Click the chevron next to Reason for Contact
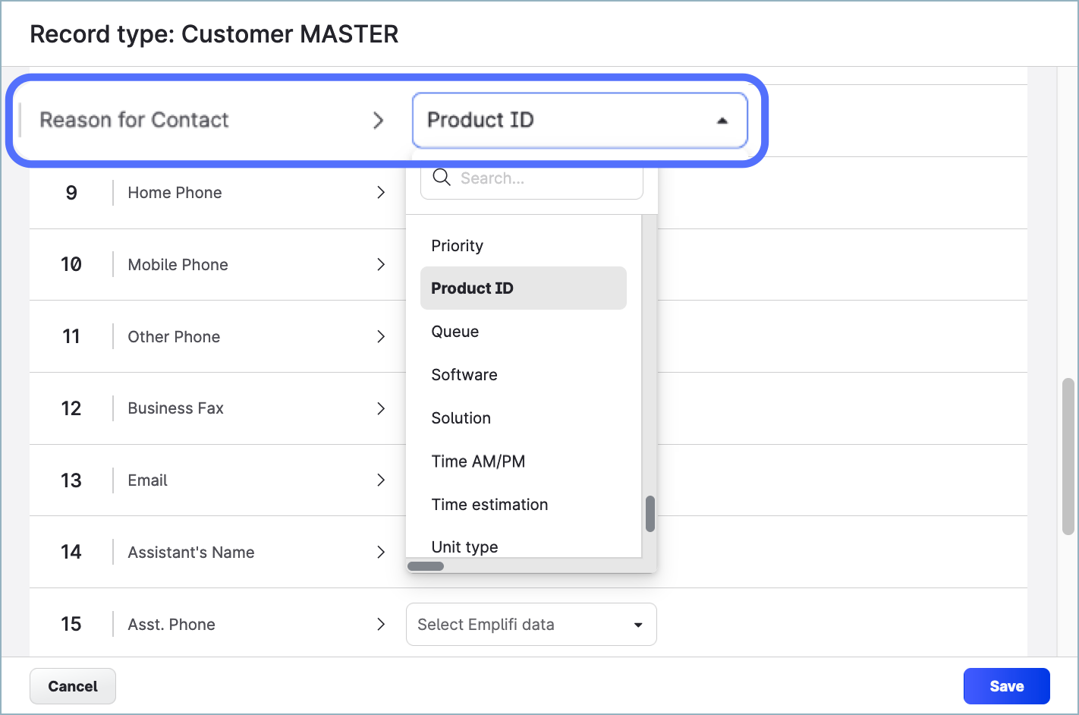The image size is (1079, 715). click(378, 121)
